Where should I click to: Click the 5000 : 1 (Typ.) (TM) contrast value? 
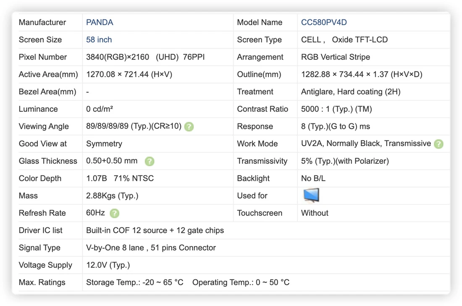[x=336, y=109]
